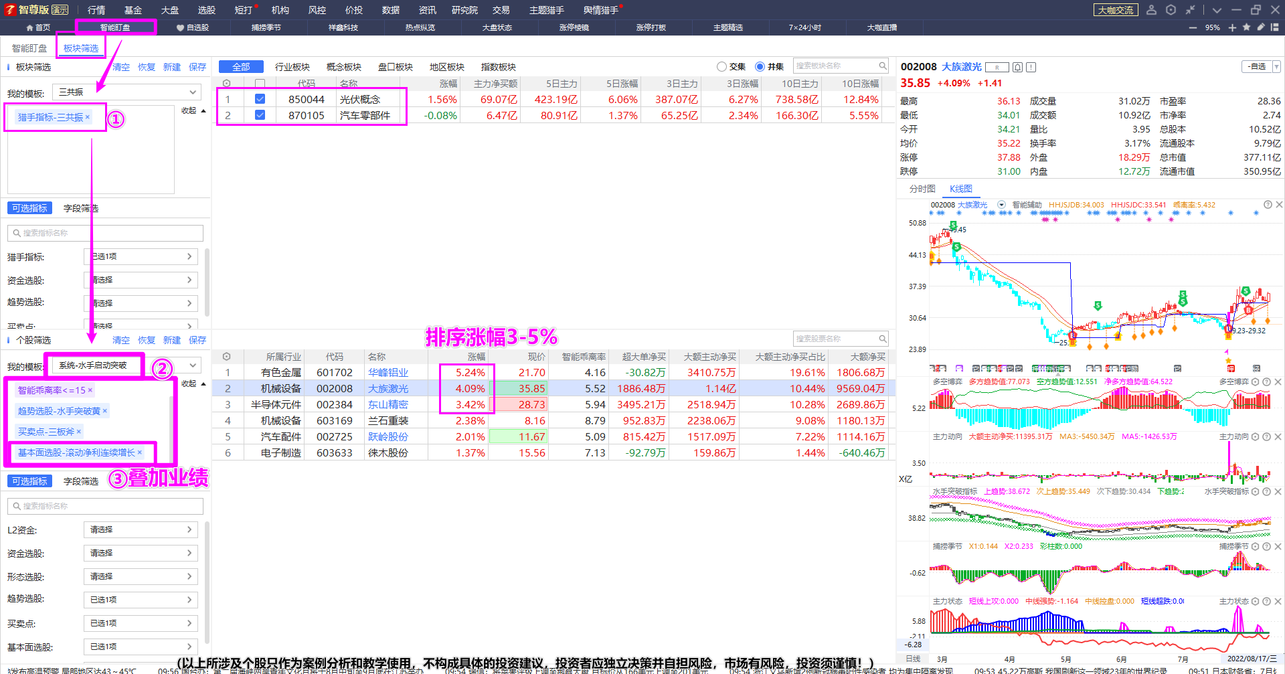Collapse stock filter tags via 收起
The height and width of the screenshot is (674, 1285).
(193, 384)
